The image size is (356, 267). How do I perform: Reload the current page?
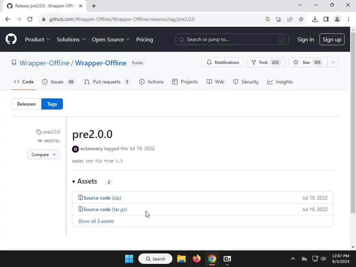tap(30, 19)
